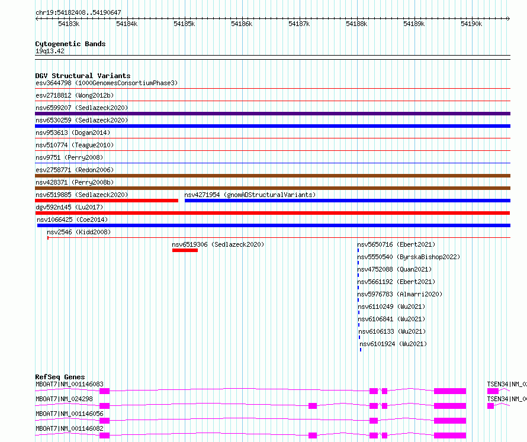Select nsv5661192 (Ebert2021) label
Image resolution: width=527 pixels, height=442 pixels.
[x=396, y=282]
